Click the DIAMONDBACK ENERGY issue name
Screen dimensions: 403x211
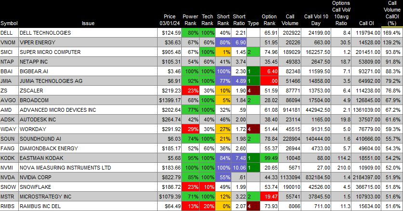coord(49,148)
